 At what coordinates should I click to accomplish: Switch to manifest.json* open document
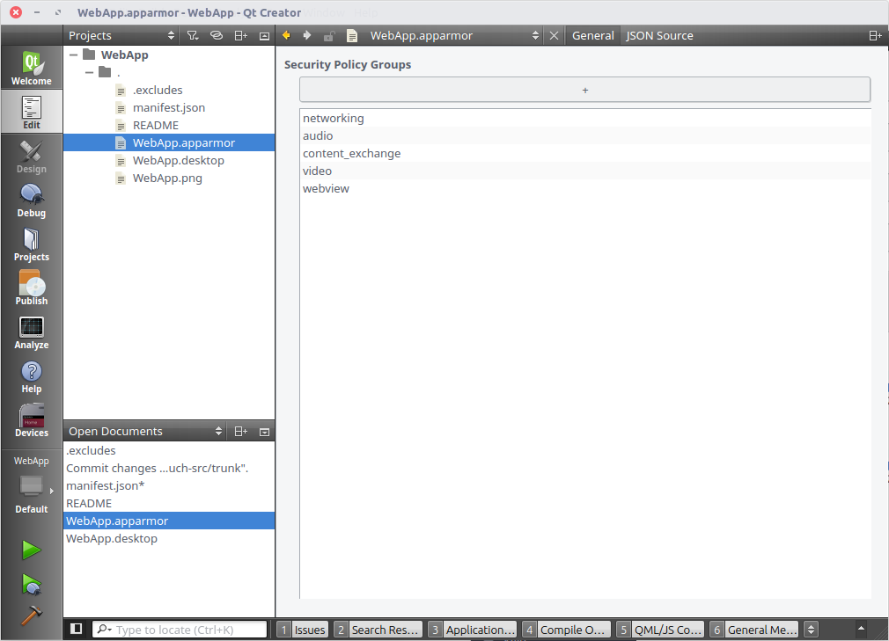tap(169, 486)
